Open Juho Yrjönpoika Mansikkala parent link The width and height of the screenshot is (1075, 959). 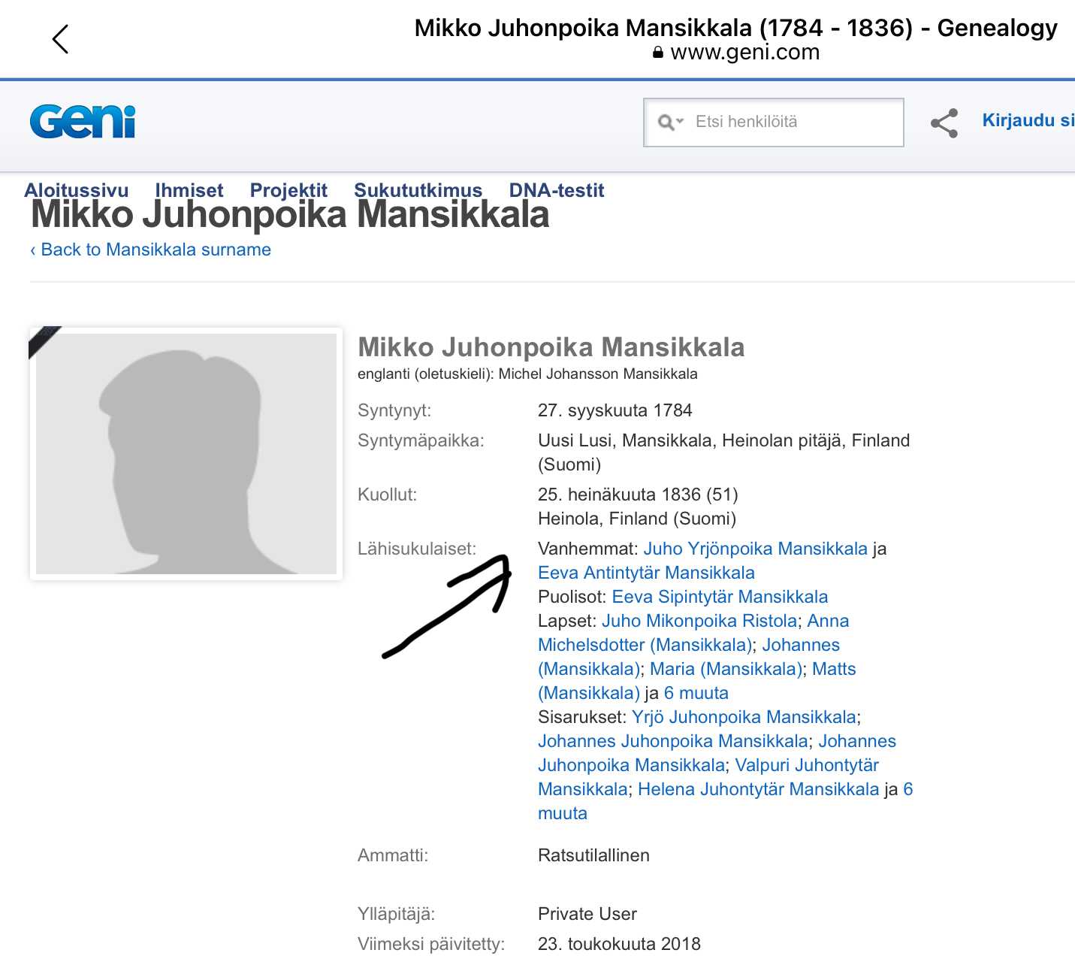point(755,549)
